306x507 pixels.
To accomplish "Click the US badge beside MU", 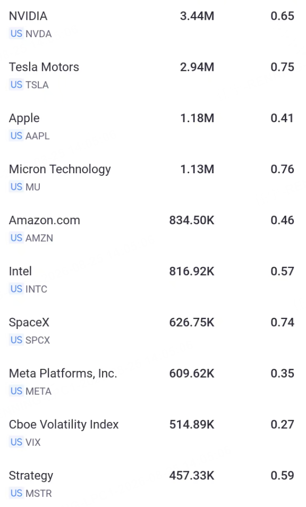I will tap(16, 187).
